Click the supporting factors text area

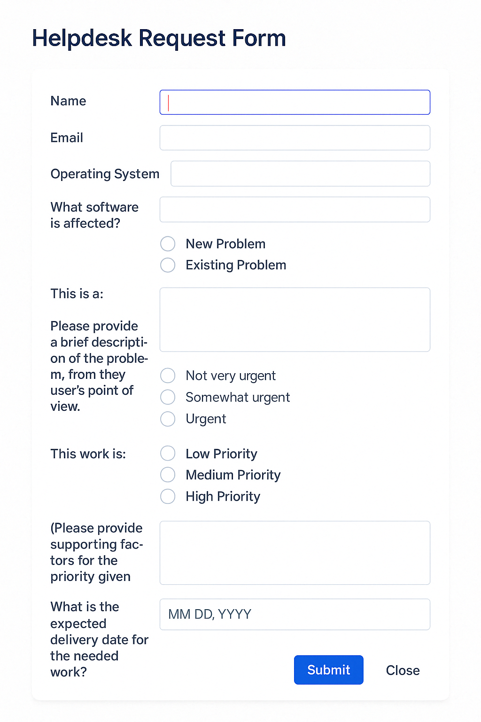pos(295,553)
